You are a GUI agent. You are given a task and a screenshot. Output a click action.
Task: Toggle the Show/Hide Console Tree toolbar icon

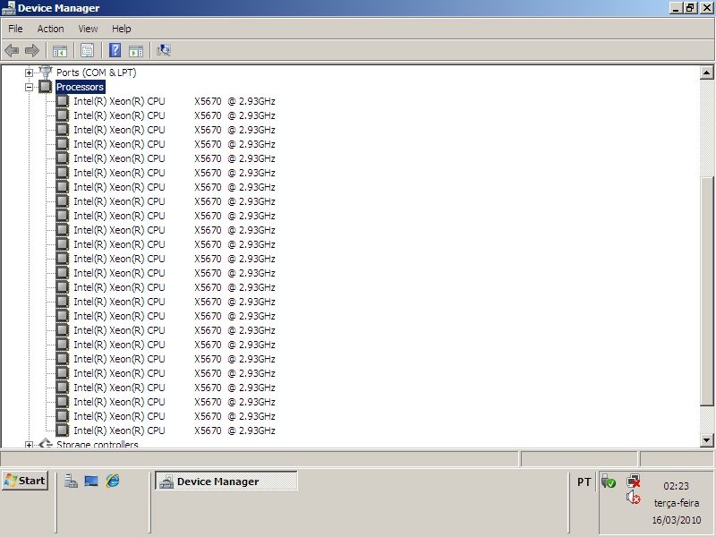[x=60, y=51]
